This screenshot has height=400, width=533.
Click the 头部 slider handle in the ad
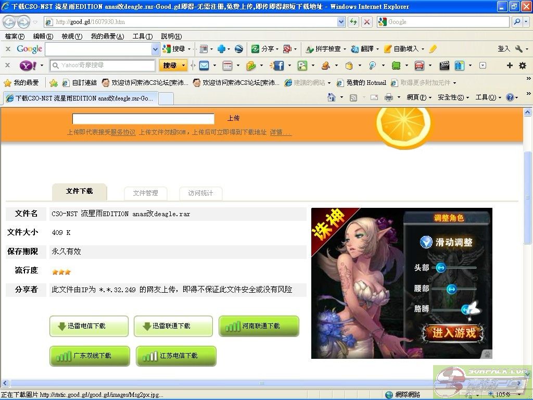(x=440, y=268)
